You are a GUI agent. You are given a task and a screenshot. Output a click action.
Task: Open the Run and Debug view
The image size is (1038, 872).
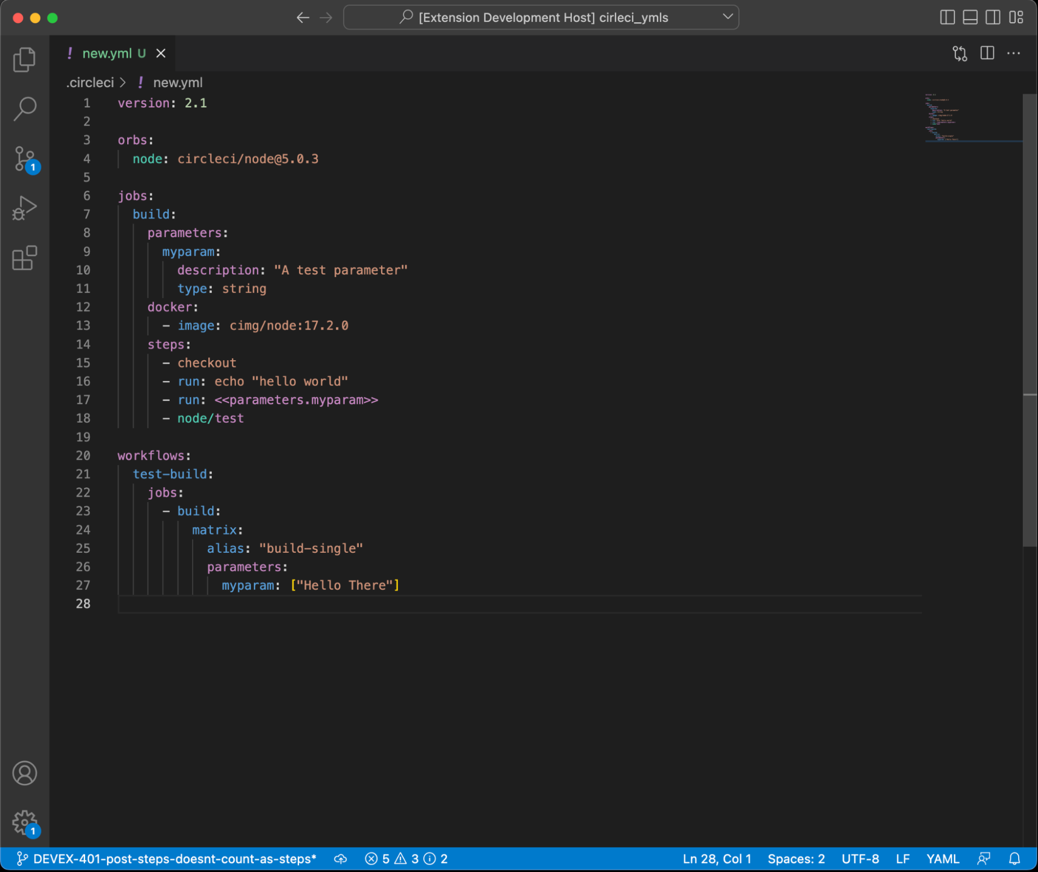click(24, 207)
